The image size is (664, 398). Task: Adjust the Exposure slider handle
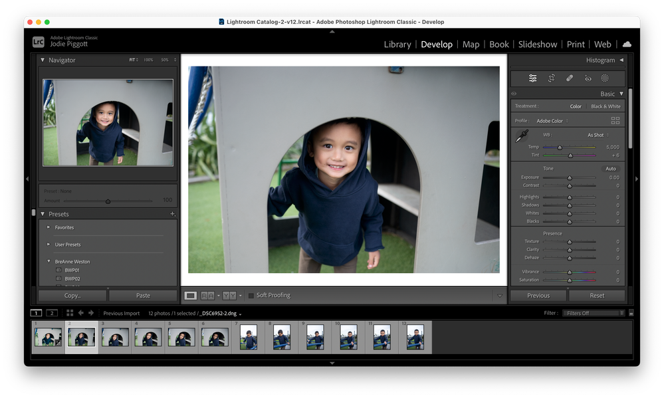click(x=569, y=177)
